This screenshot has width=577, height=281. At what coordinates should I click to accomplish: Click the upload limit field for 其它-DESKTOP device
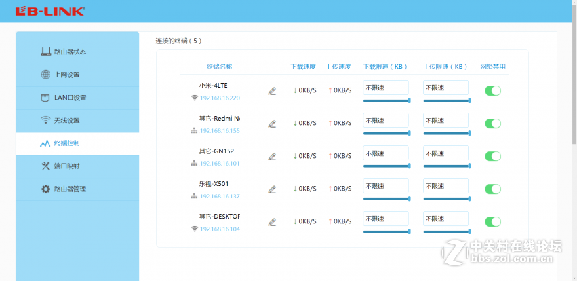click(x=446, y=219)
